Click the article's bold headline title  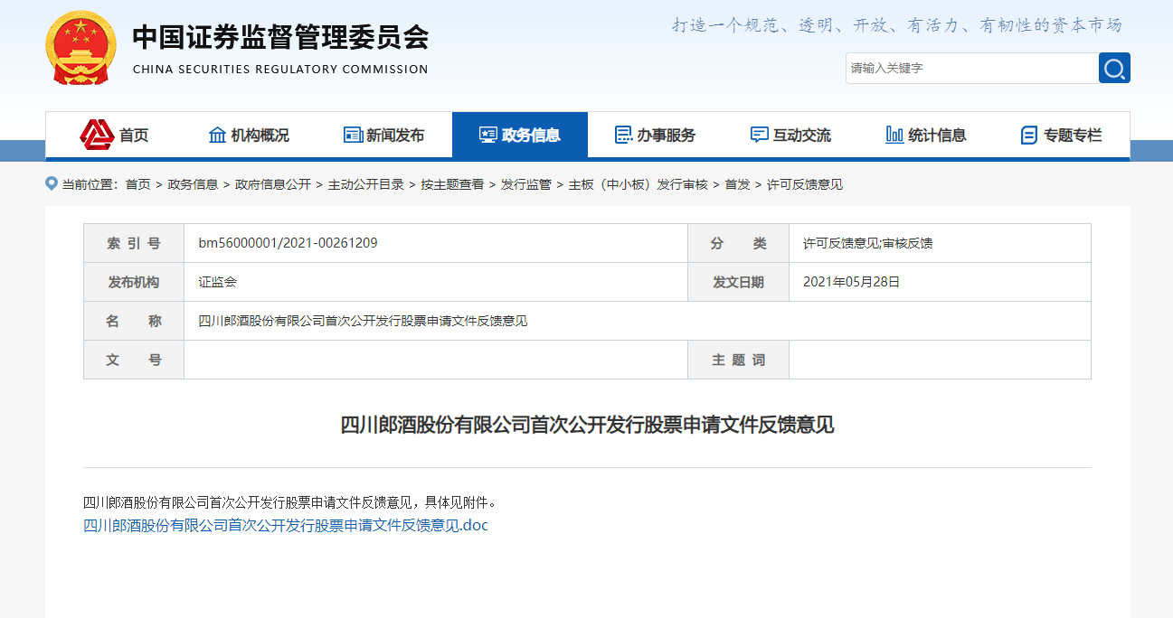587,425
